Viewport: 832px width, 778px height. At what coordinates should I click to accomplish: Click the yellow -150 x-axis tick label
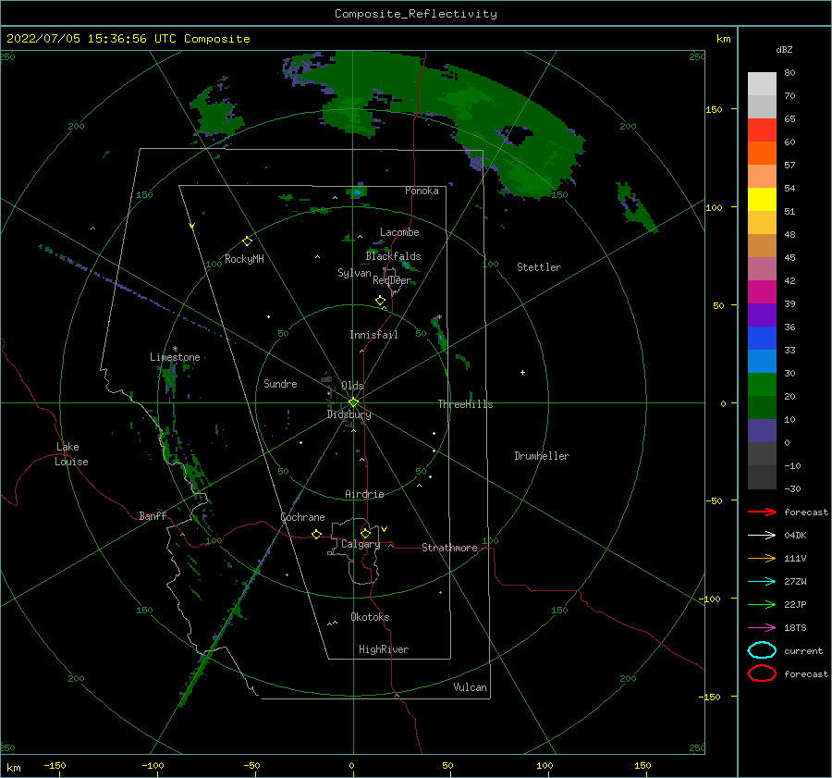(55, 765)
